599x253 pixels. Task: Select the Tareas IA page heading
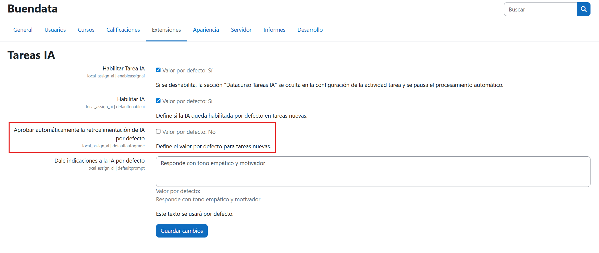tap(31, 55)
